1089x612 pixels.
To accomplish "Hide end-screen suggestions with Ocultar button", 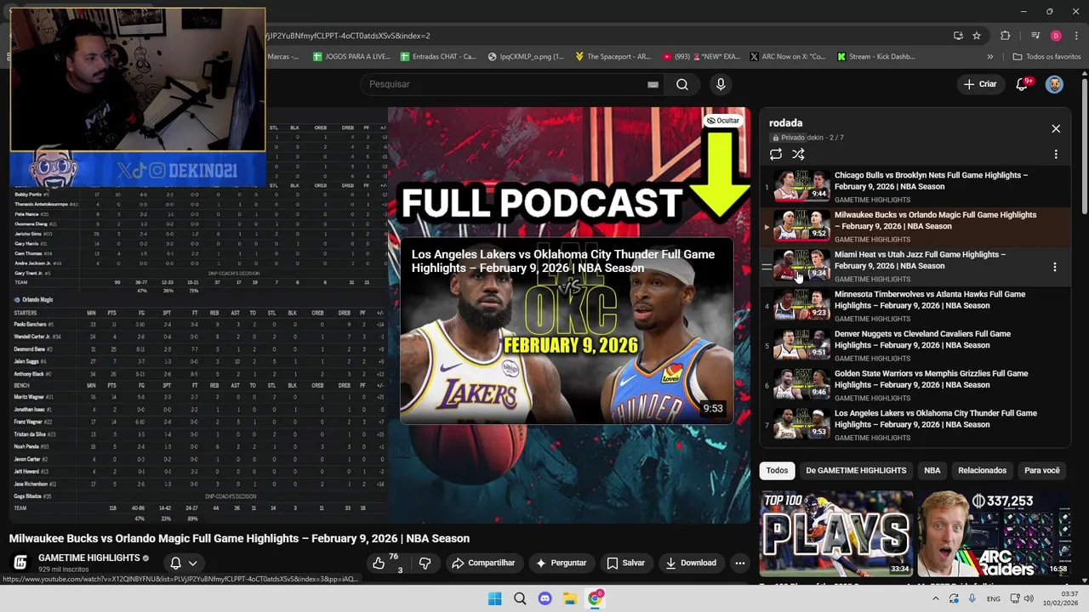I will tap(723, 121).
